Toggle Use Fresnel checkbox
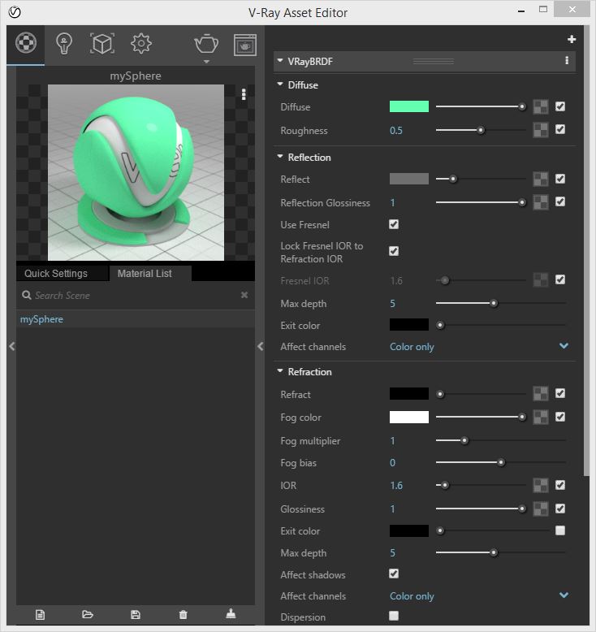 tap(394, 224)
